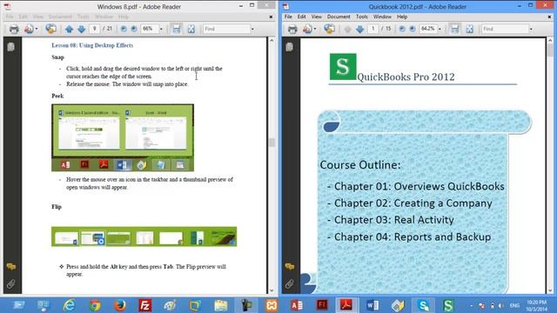557x313 pixels.
Task: Open Find options dropdown in Windows 8.pdf
Action: coord(252,29)
